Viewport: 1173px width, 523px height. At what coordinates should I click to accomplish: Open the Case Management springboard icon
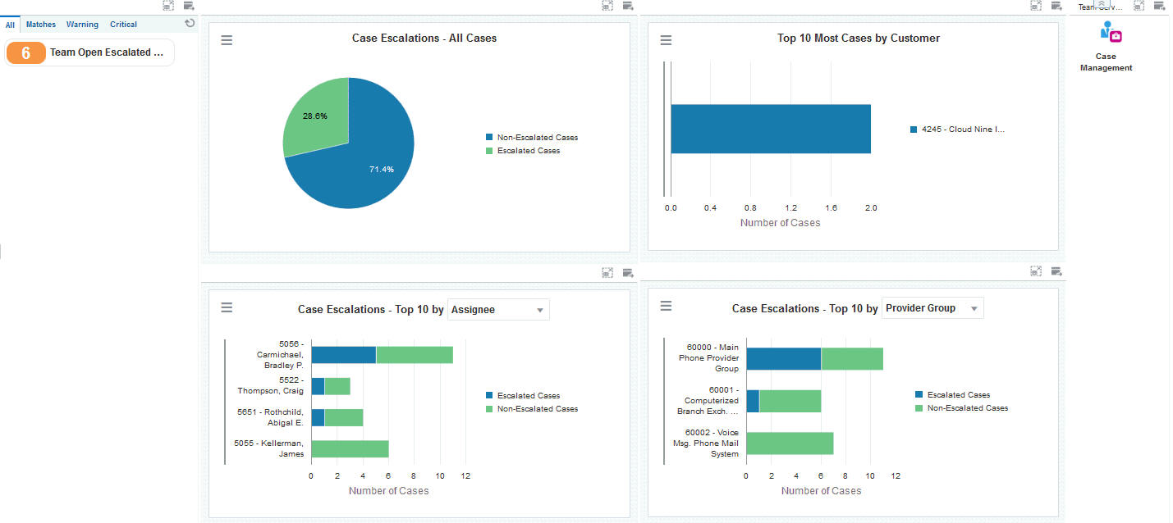click(1110, 33)
